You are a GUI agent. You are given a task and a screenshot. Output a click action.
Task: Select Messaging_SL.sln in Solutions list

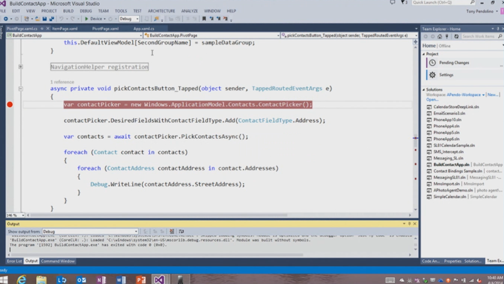(448, 158)
